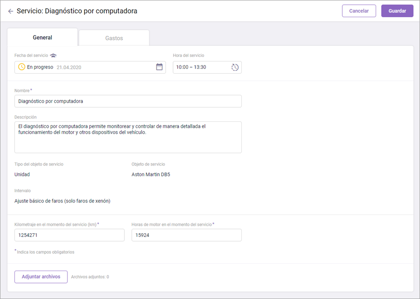The image size is (420, 299).
Task: Click Adjuntar archivos to attach files
Action: tap(41, 277)
